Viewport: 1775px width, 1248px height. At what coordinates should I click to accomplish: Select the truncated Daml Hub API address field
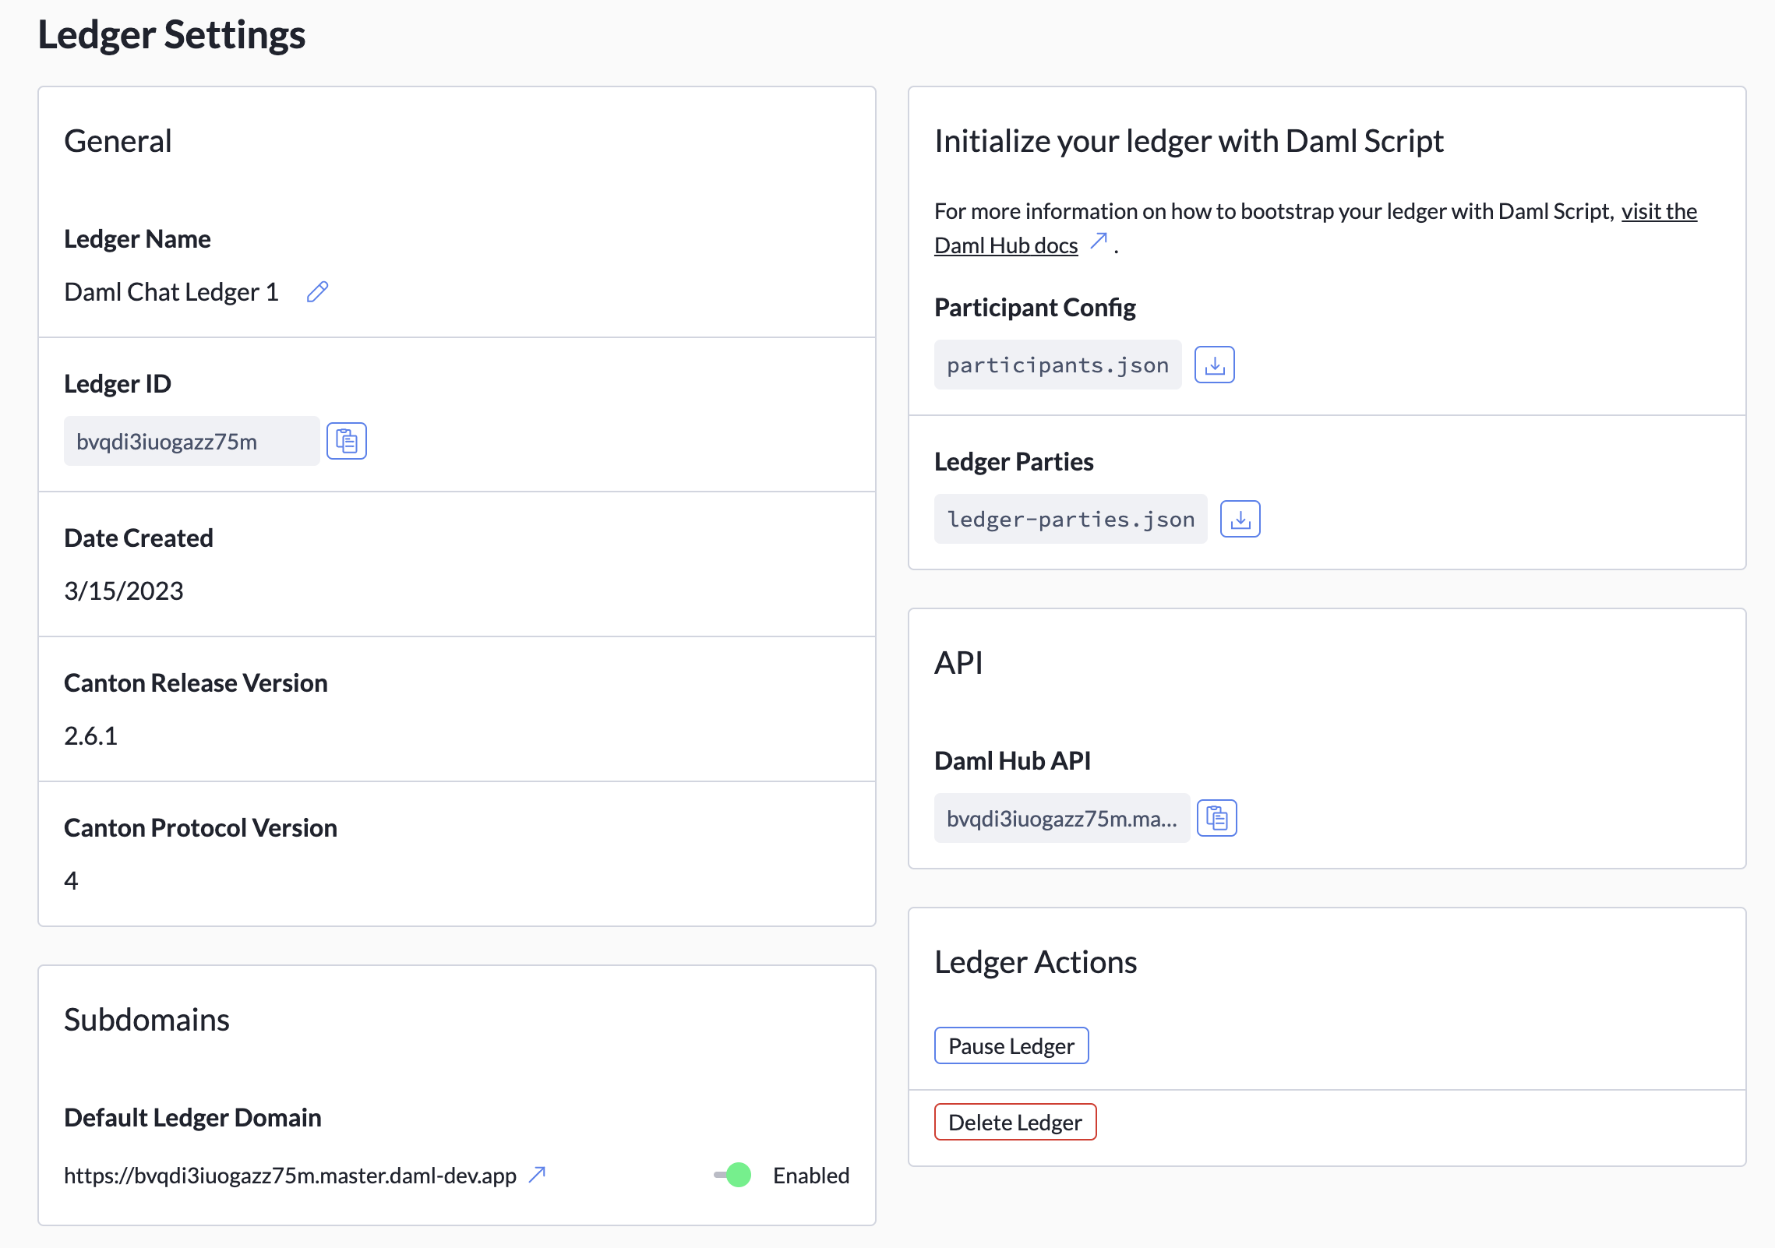tap(1062, 818)
